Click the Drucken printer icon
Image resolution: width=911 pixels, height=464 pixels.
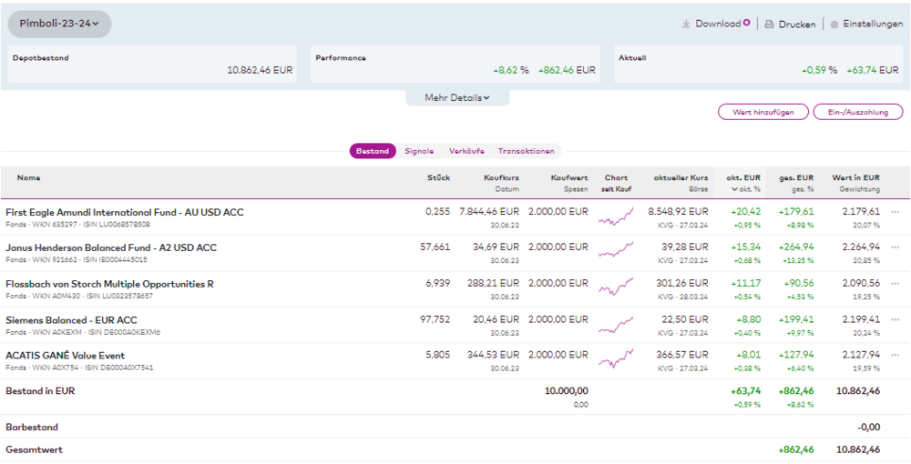click(769, 25)
